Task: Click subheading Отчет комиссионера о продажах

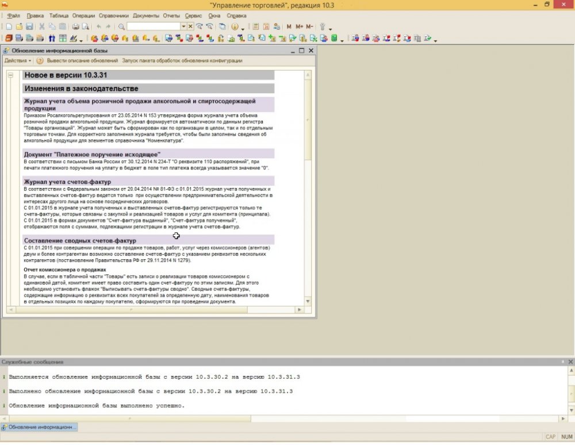Action: 65,270
